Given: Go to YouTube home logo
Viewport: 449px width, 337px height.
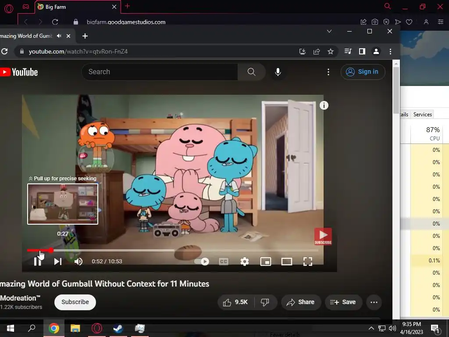Looking at the screenshot, I should pos(19,72).
